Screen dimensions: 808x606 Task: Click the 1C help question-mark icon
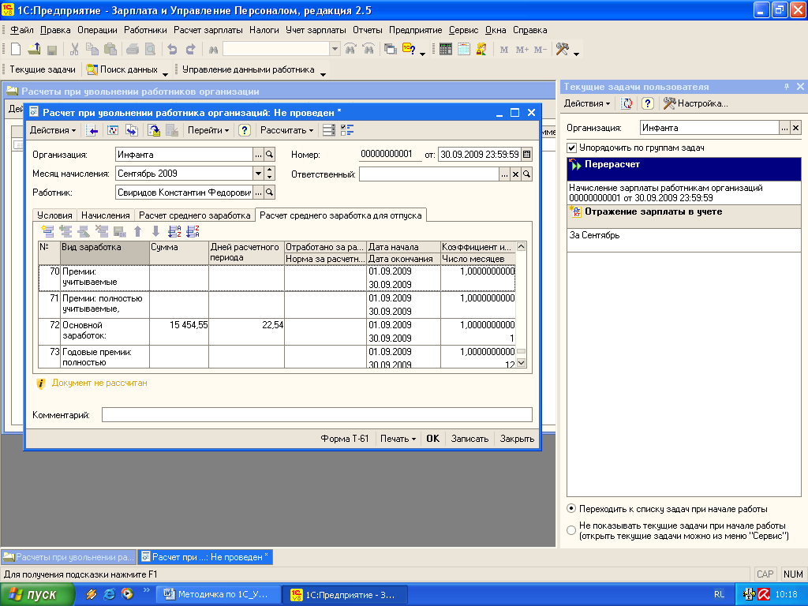pyautogui.click(x=410, y=50)
